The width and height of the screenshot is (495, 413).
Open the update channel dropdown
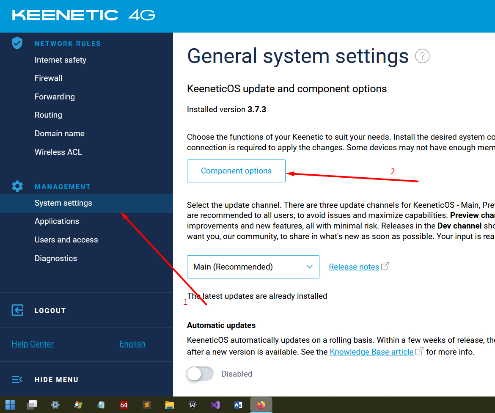pos(253,267)
